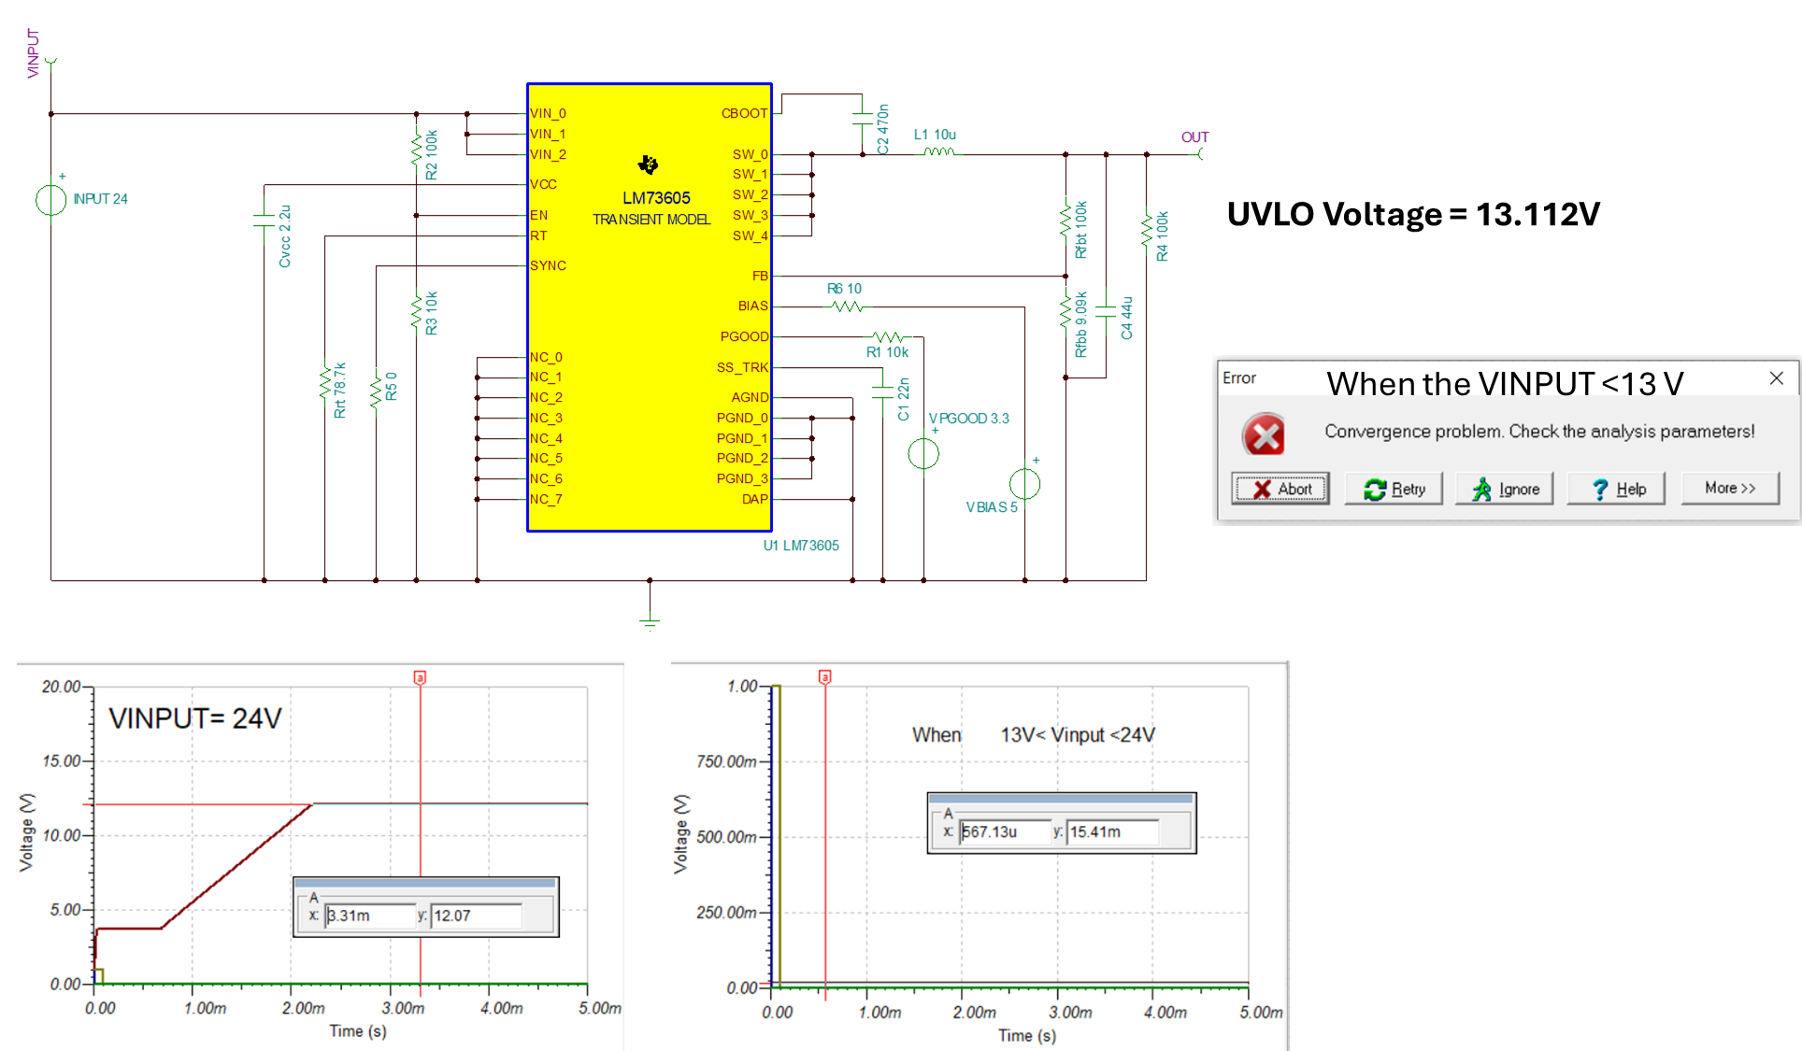1802x1051 pixels.
Task: Click the ground symbol below the schematic
Action: coord(650,621)
